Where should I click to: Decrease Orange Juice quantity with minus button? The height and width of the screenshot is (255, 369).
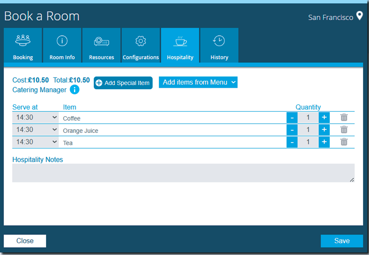(x=292, y=130)
